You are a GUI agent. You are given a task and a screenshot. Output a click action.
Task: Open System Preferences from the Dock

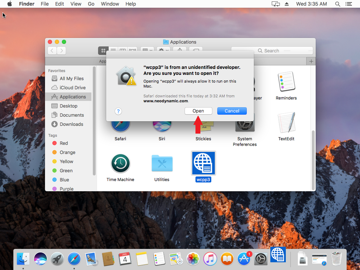pos(261,259)
